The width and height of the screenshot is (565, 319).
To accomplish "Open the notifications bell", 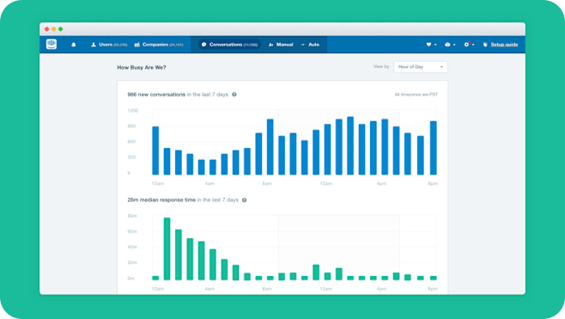I will point(74,45).
